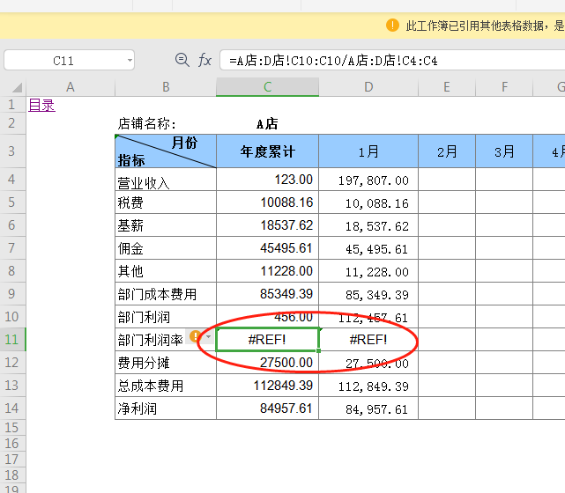The width and height of the screenshot is (565, 493).
Task: Expand the Name Box dropdown arrow
Action: point(130,61)
